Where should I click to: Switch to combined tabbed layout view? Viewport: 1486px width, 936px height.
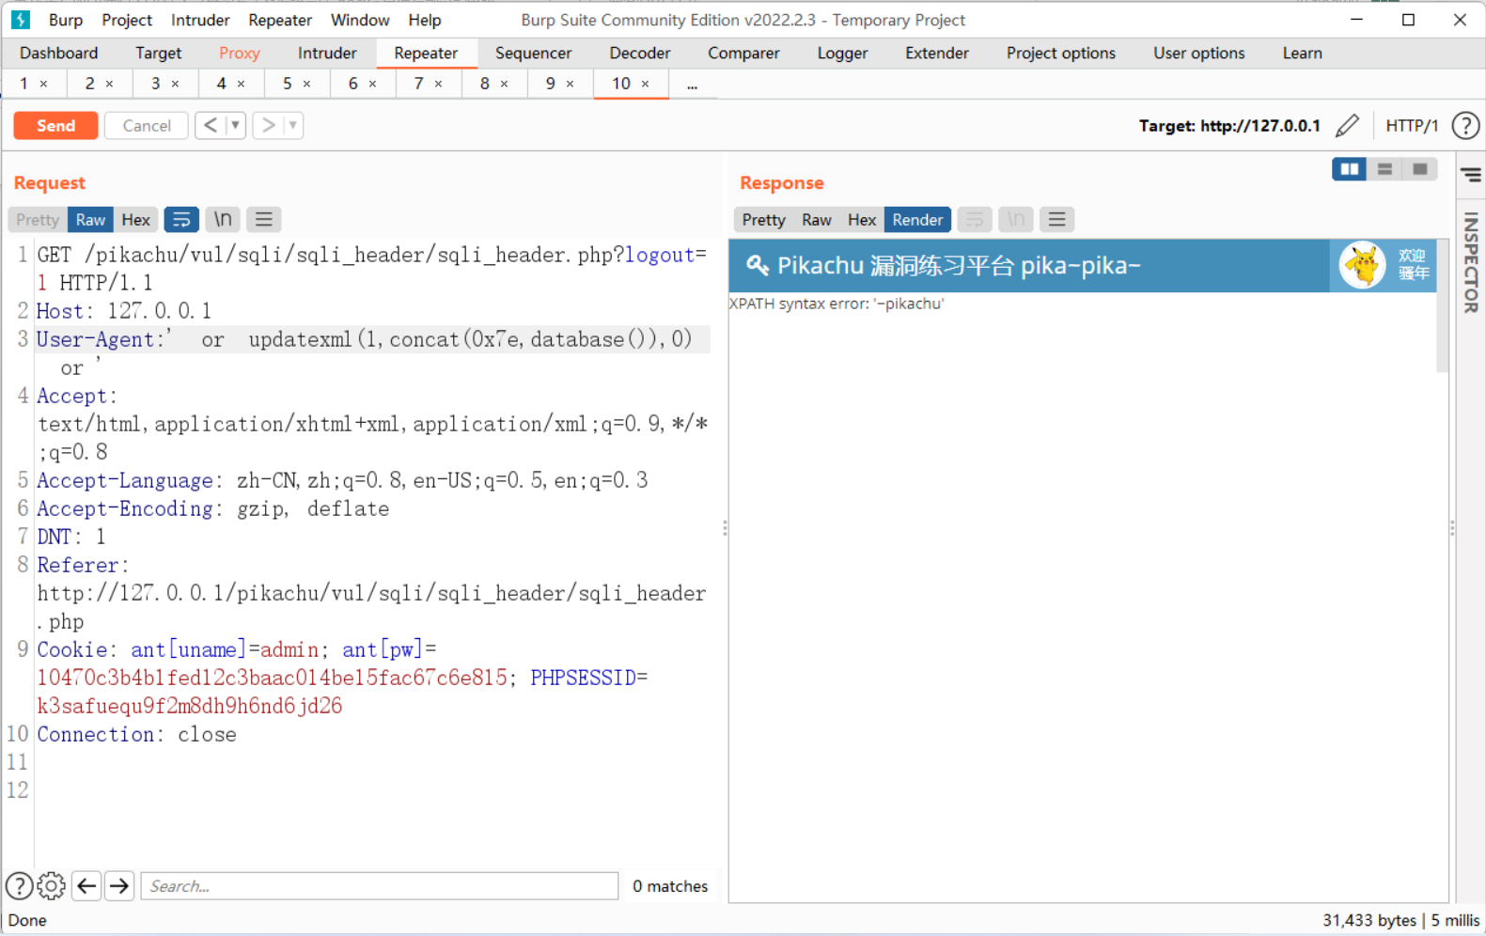(1420, 169)
